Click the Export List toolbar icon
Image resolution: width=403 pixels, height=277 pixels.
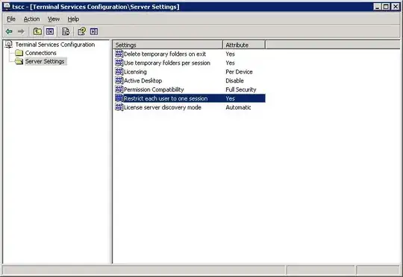click(x=66, y=31)
